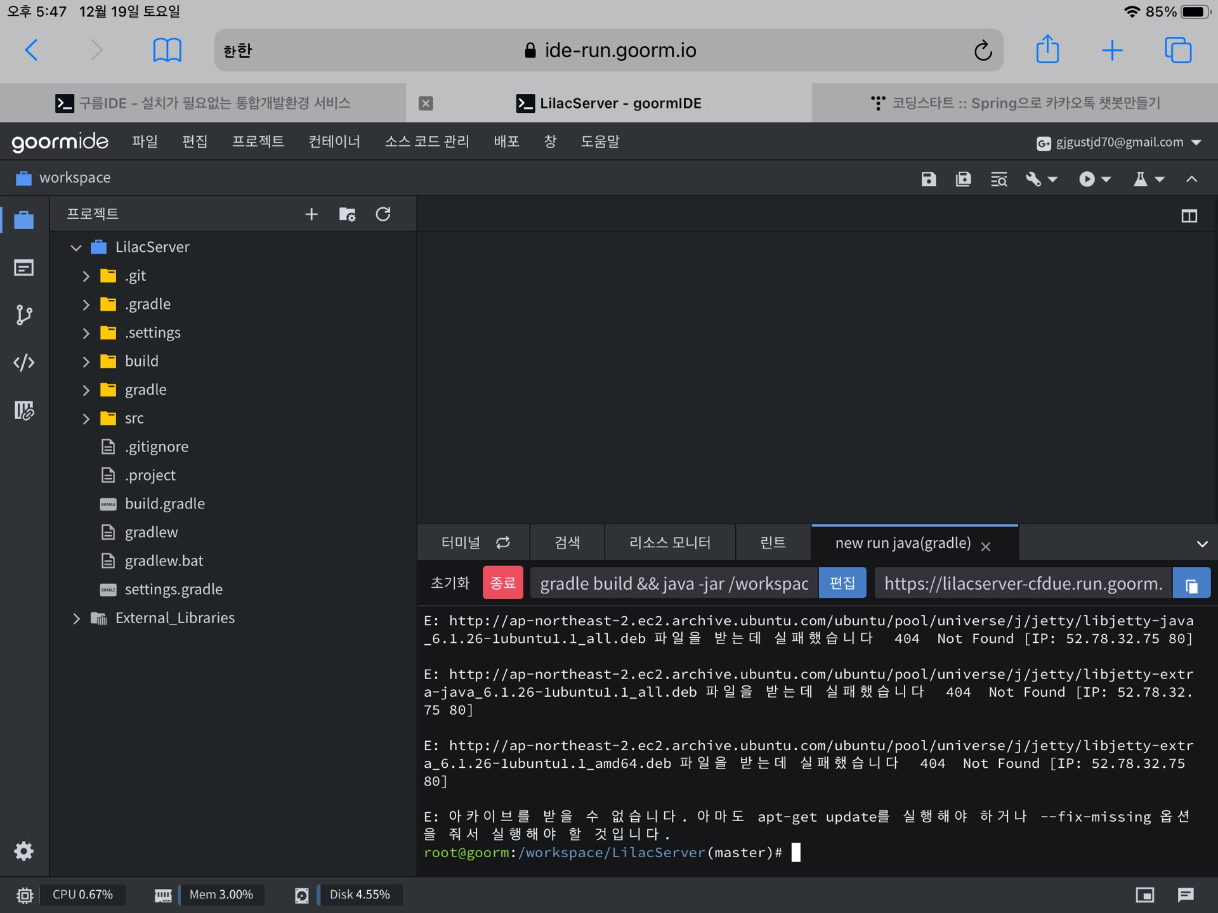Open the run button dropdown arrow
Screen dimensions: 1218x913
[x=1106, y=179]
